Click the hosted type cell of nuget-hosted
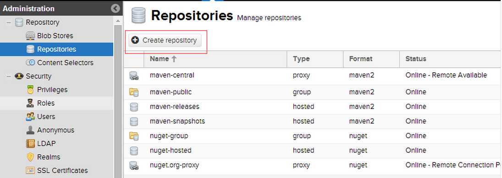The height and width of the screenshot is (178, 502). (x=303, y=151)
